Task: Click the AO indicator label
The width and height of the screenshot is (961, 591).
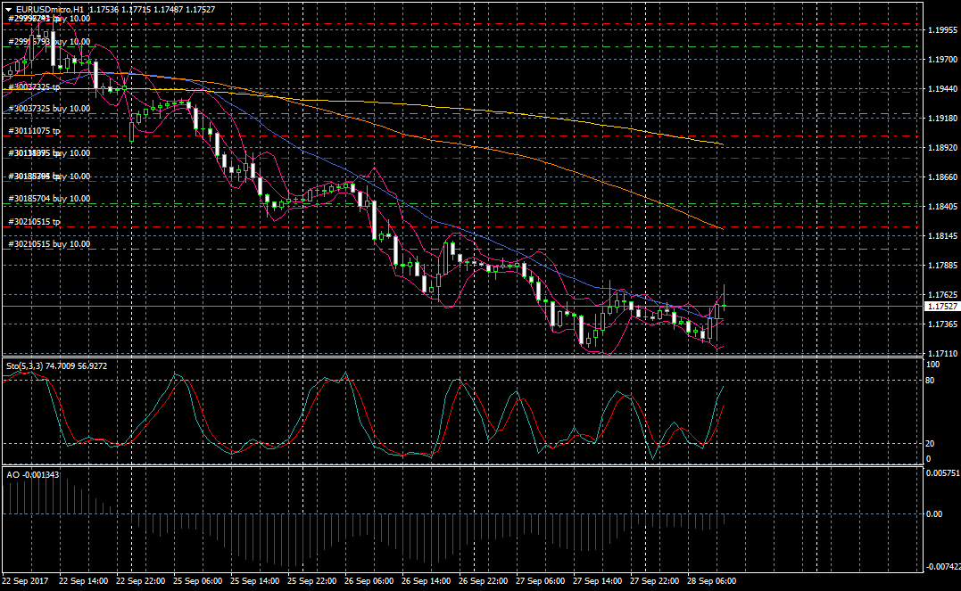Action: pos(12,474)
